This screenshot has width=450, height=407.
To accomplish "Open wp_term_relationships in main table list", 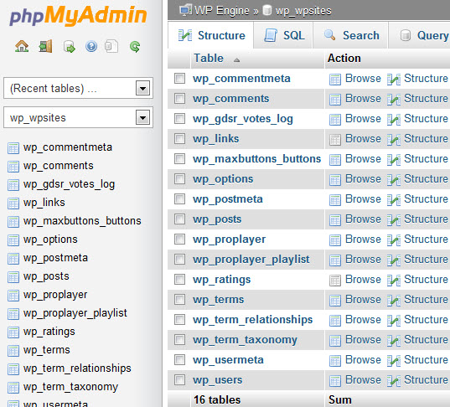I will click(252, 320).
